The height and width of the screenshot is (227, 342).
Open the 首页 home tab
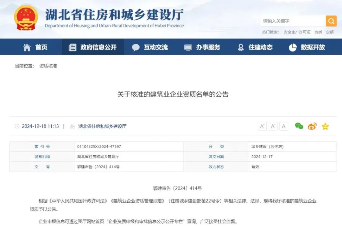click(35, 47)
